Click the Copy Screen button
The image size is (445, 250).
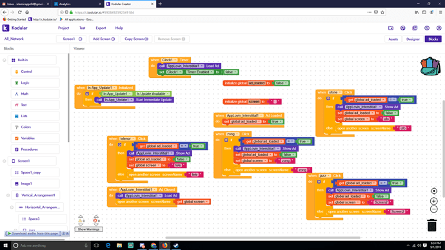[136, 39]
